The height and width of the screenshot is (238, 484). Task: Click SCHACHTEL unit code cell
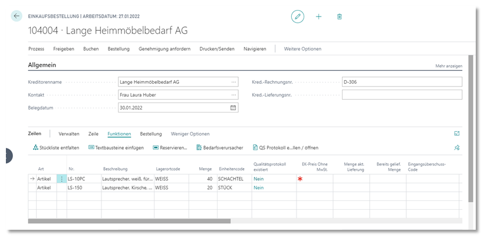[x=234, y=179]
